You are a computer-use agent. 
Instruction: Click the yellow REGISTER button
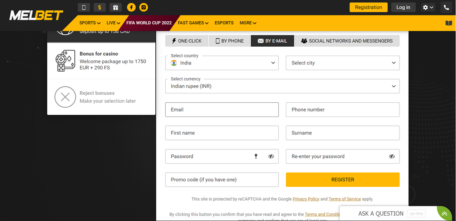click(342, 180)
